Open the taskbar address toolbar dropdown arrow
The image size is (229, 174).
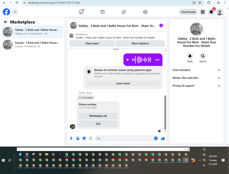coord(185,149)
